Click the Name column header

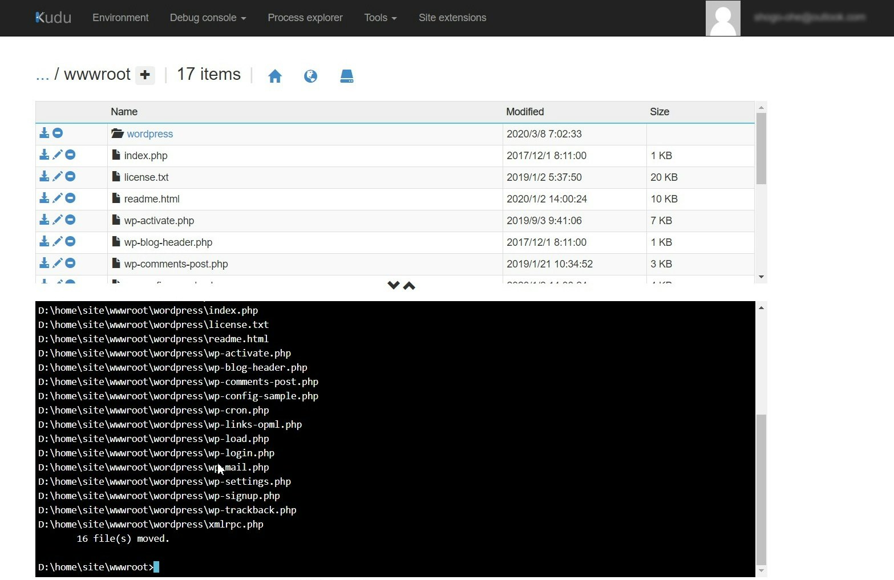[124, 112]
